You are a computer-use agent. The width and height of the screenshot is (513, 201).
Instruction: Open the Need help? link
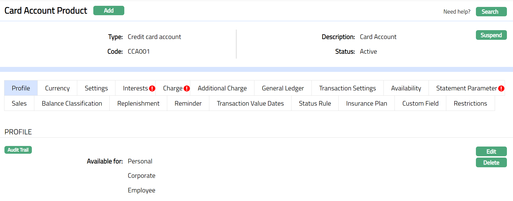point(457,12)
